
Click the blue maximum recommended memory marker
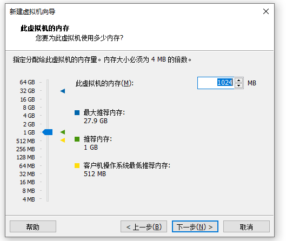pos(63,91)
